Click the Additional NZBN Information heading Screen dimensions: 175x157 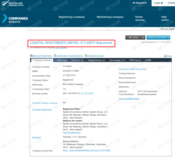click(133, 69)
